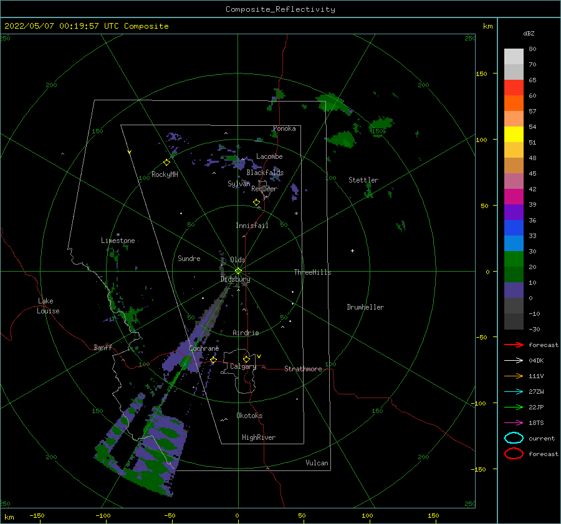Click the Didsbury label
The image size is (561, 524).
tap(236, 279)
